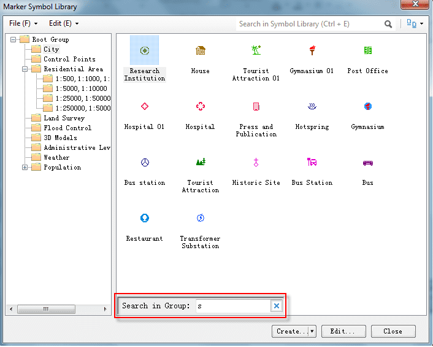The width and height of the screenshot is (433, 347).
Task: Click the magnifier search icon
Action: click(388, 24)
